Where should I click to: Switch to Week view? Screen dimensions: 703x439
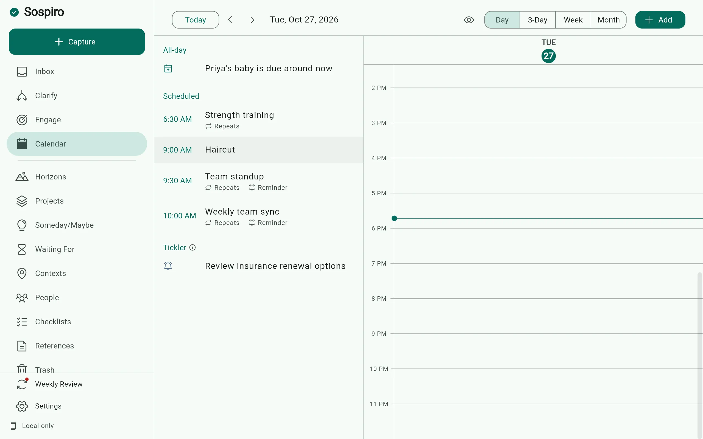pos(573,20)
